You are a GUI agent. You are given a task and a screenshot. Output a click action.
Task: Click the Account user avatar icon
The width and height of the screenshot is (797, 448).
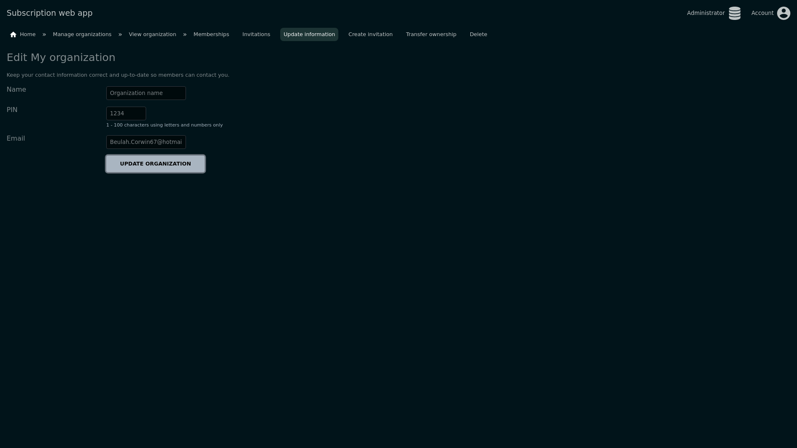[x=783, y=13]
